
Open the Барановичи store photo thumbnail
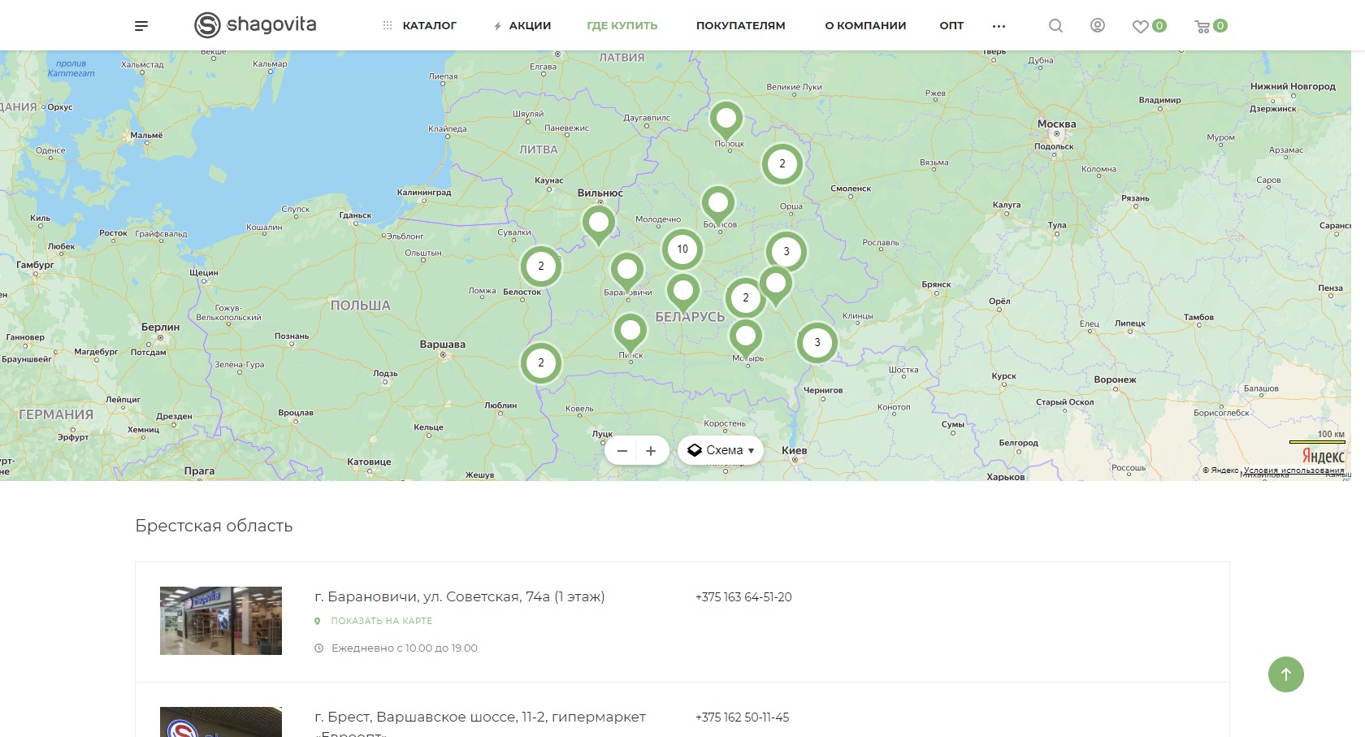(221, 621)
